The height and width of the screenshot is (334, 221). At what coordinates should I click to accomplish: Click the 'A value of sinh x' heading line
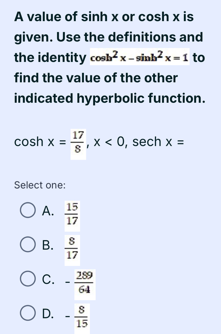[104, 17]
